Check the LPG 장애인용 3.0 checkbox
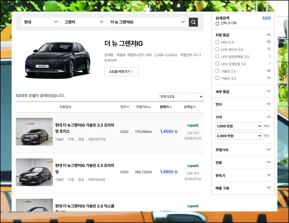This screenshot has width=289, height=223. click(x=217, y=64)
